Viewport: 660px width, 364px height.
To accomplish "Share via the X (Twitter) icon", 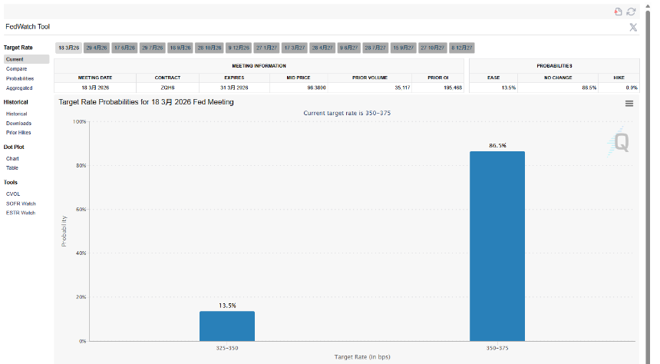I will pyautogui.click(x=633, y=28).
